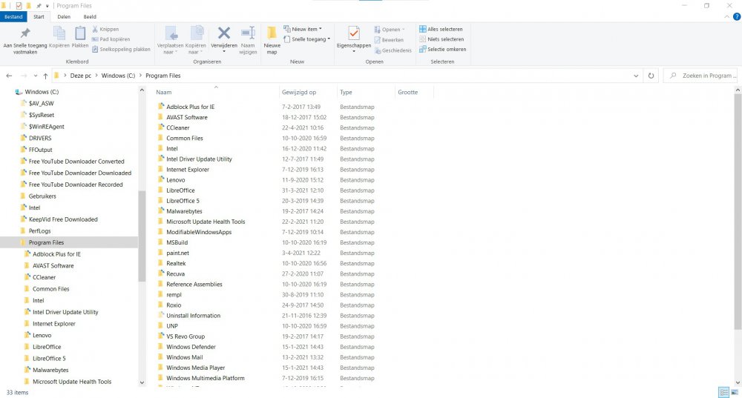Click the Nieuwe map folder icon
This screenshot has height=398, width=742.
[x=272, y=34]
